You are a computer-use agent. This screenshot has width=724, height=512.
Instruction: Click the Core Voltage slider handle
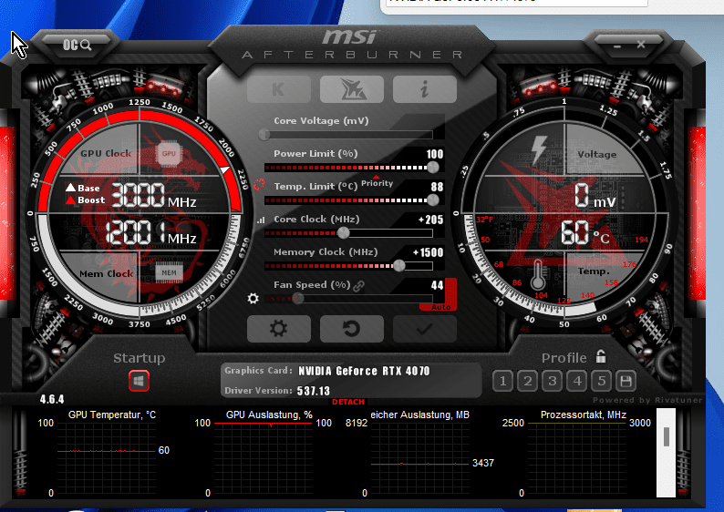[x=264, y=135]
